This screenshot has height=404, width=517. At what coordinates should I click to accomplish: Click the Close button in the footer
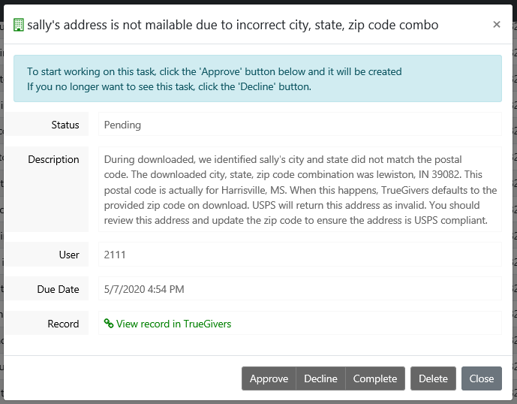point(481,378)
